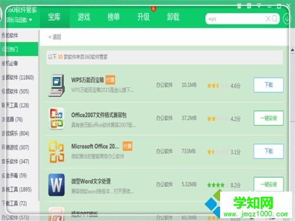
Task: Open WPS万能百宝箱 title
Action: tap(88, 80)
